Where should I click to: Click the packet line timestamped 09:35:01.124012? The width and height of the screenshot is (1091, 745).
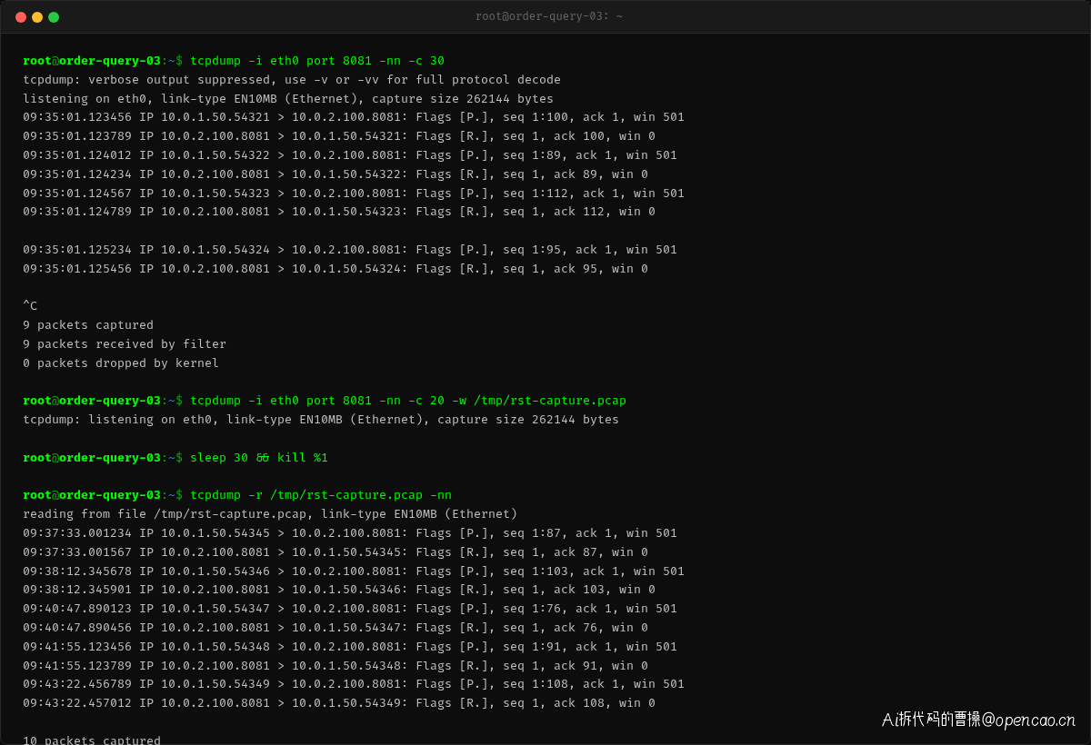[350, 155]
